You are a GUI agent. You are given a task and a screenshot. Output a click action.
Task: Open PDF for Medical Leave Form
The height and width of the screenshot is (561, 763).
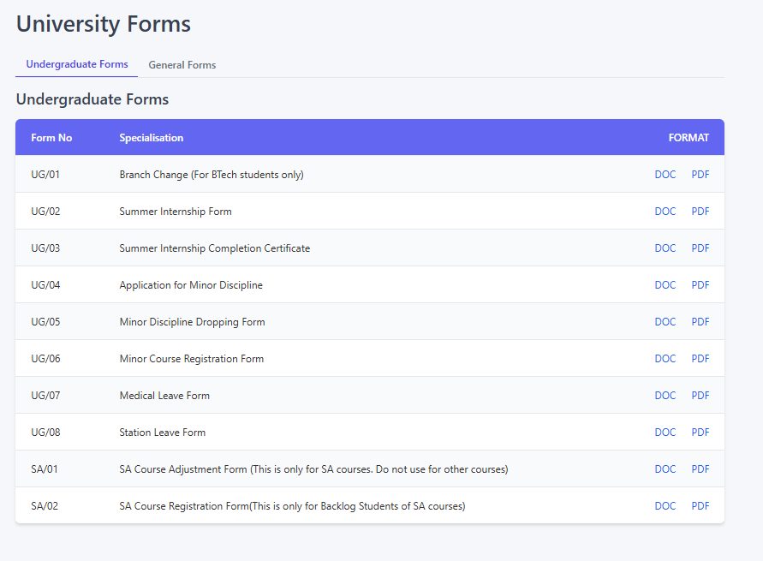point(700,396)
